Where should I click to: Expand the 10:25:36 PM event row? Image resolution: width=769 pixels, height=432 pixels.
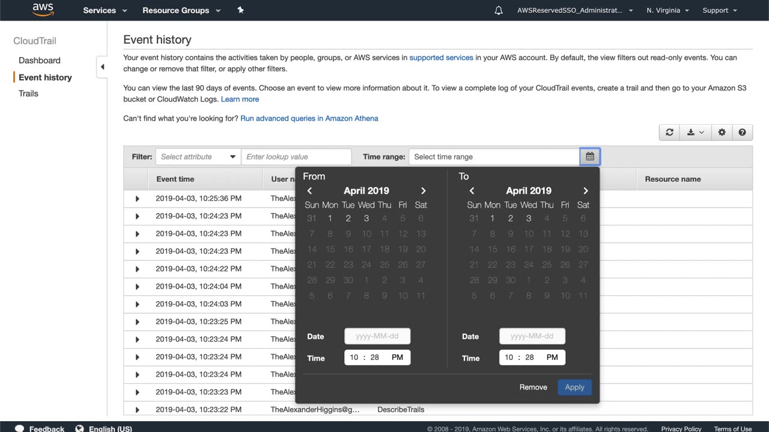point(137,199)
